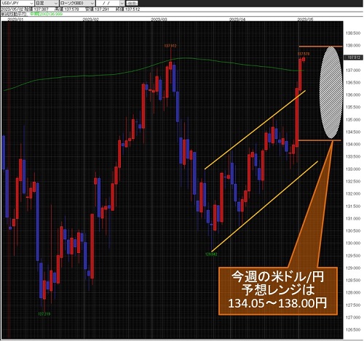This screenshot has width=364, height=341.
Task: Click the orange 138.00 resistance line
Action: click(x=320, y=47)
